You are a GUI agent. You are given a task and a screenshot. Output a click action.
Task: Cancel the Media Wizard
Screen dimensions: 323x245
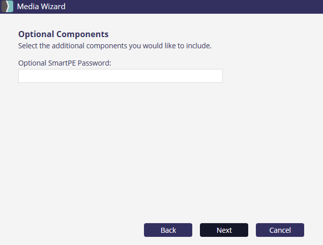pos(280,230)
